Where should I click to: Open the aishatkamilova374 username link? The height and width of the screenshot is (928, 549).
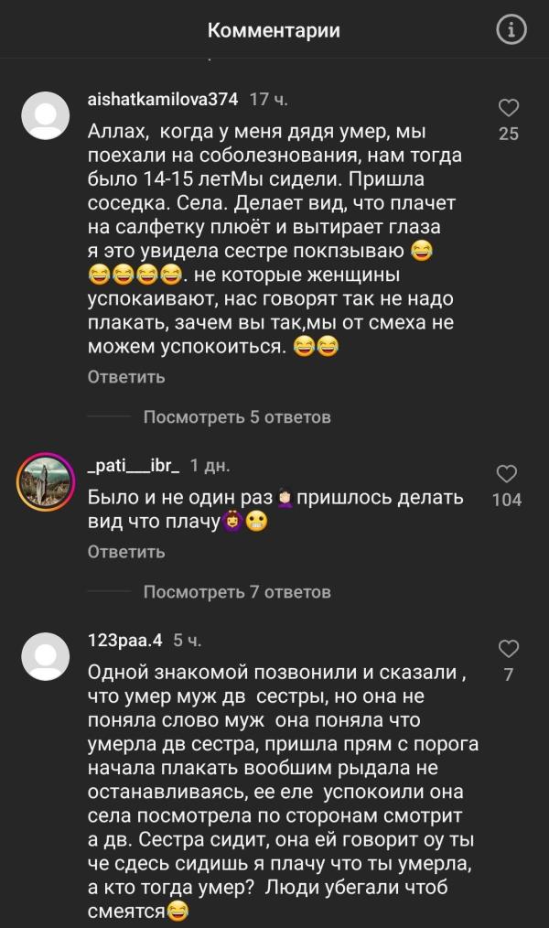[163, 99]
